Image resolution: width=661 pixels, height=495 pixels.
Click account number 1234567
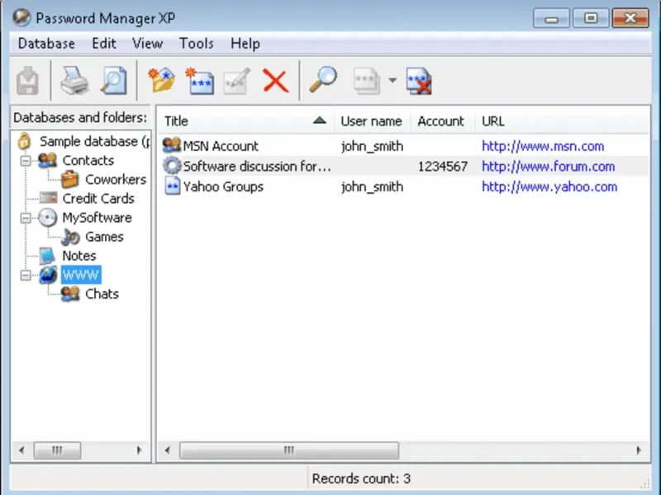[443, 167]
